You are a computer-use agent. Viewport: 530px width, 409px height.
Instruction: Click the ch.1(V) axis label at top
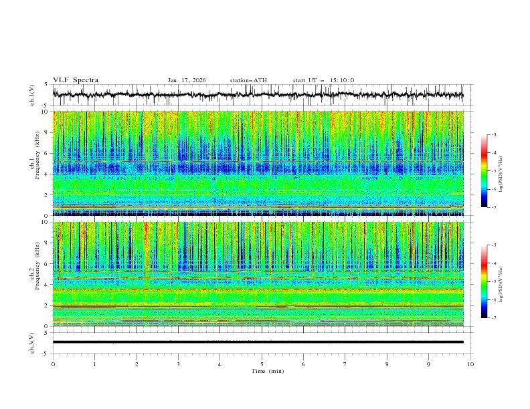tap(32, 95)
